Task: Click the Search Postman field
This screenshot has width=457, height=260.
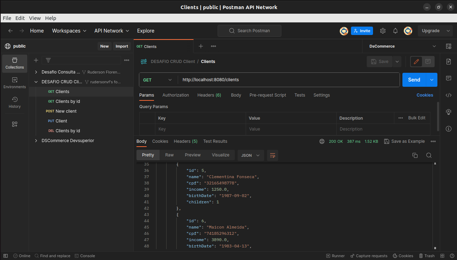Action: tap(249, 31)
